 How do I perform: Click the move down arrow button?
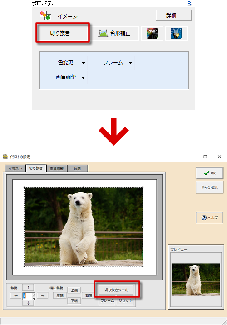[28, 303]
